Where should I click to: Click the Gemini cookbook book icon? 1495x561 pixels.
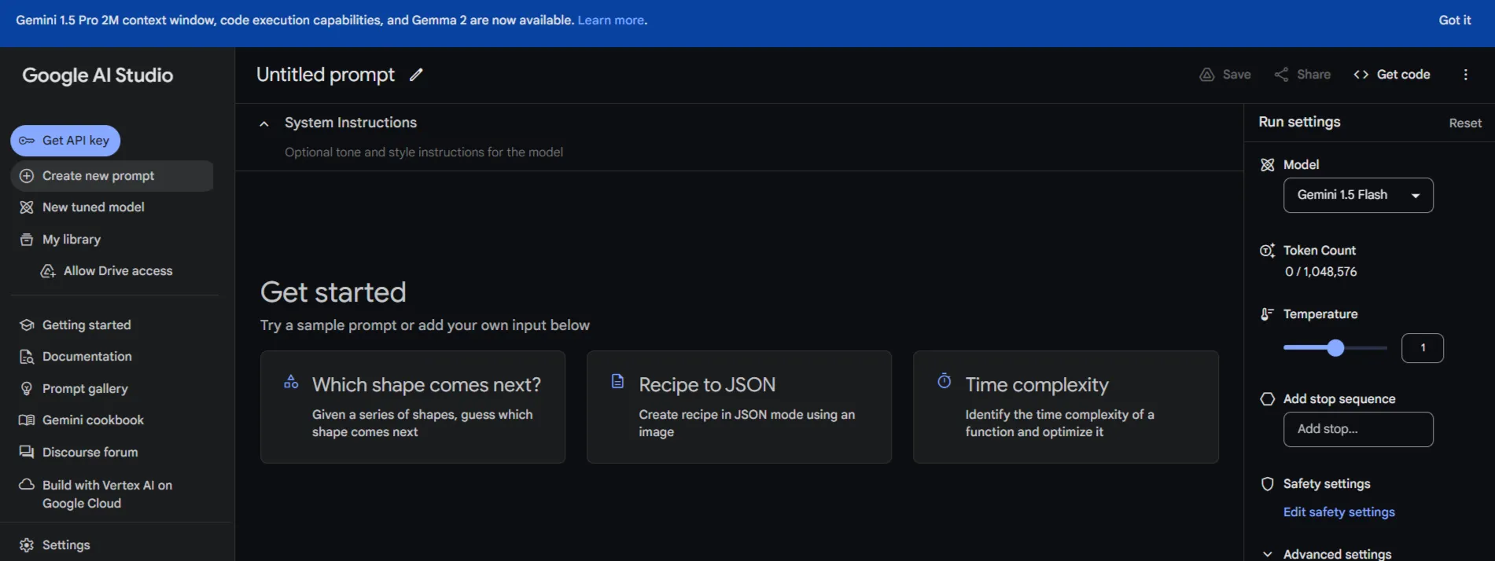[27, 420]
